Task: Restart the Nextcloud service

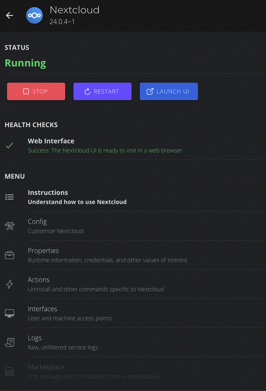Action: coord(102,91)
